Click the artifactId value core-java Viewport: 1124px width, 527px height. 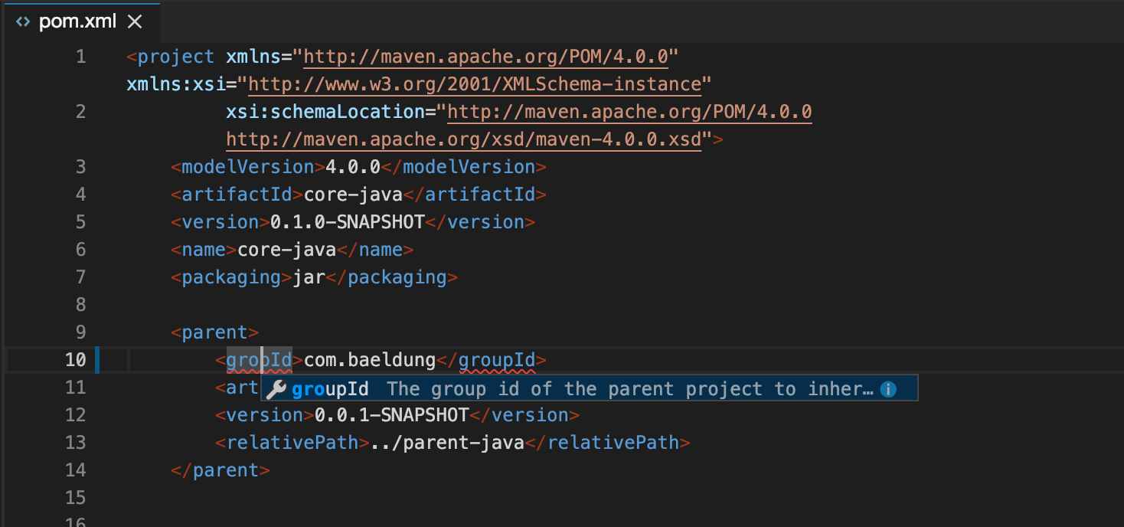point(352,194)
